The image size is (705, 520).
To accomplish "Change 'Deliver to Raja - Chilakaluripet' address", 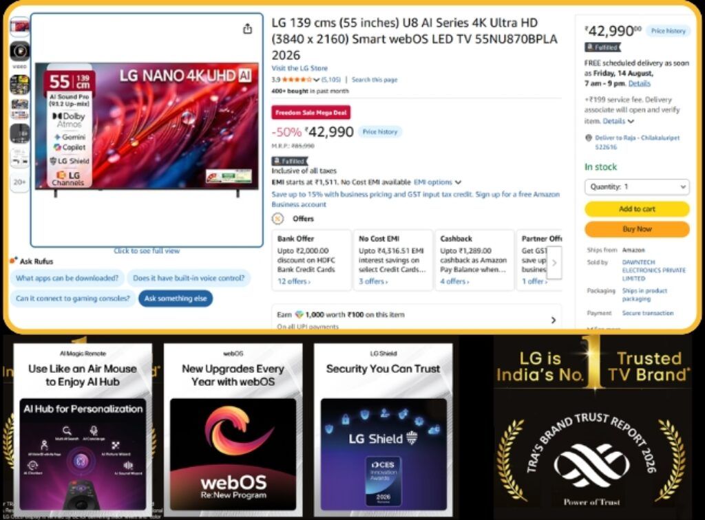I will pyautogui.click(x=637, y=142).
